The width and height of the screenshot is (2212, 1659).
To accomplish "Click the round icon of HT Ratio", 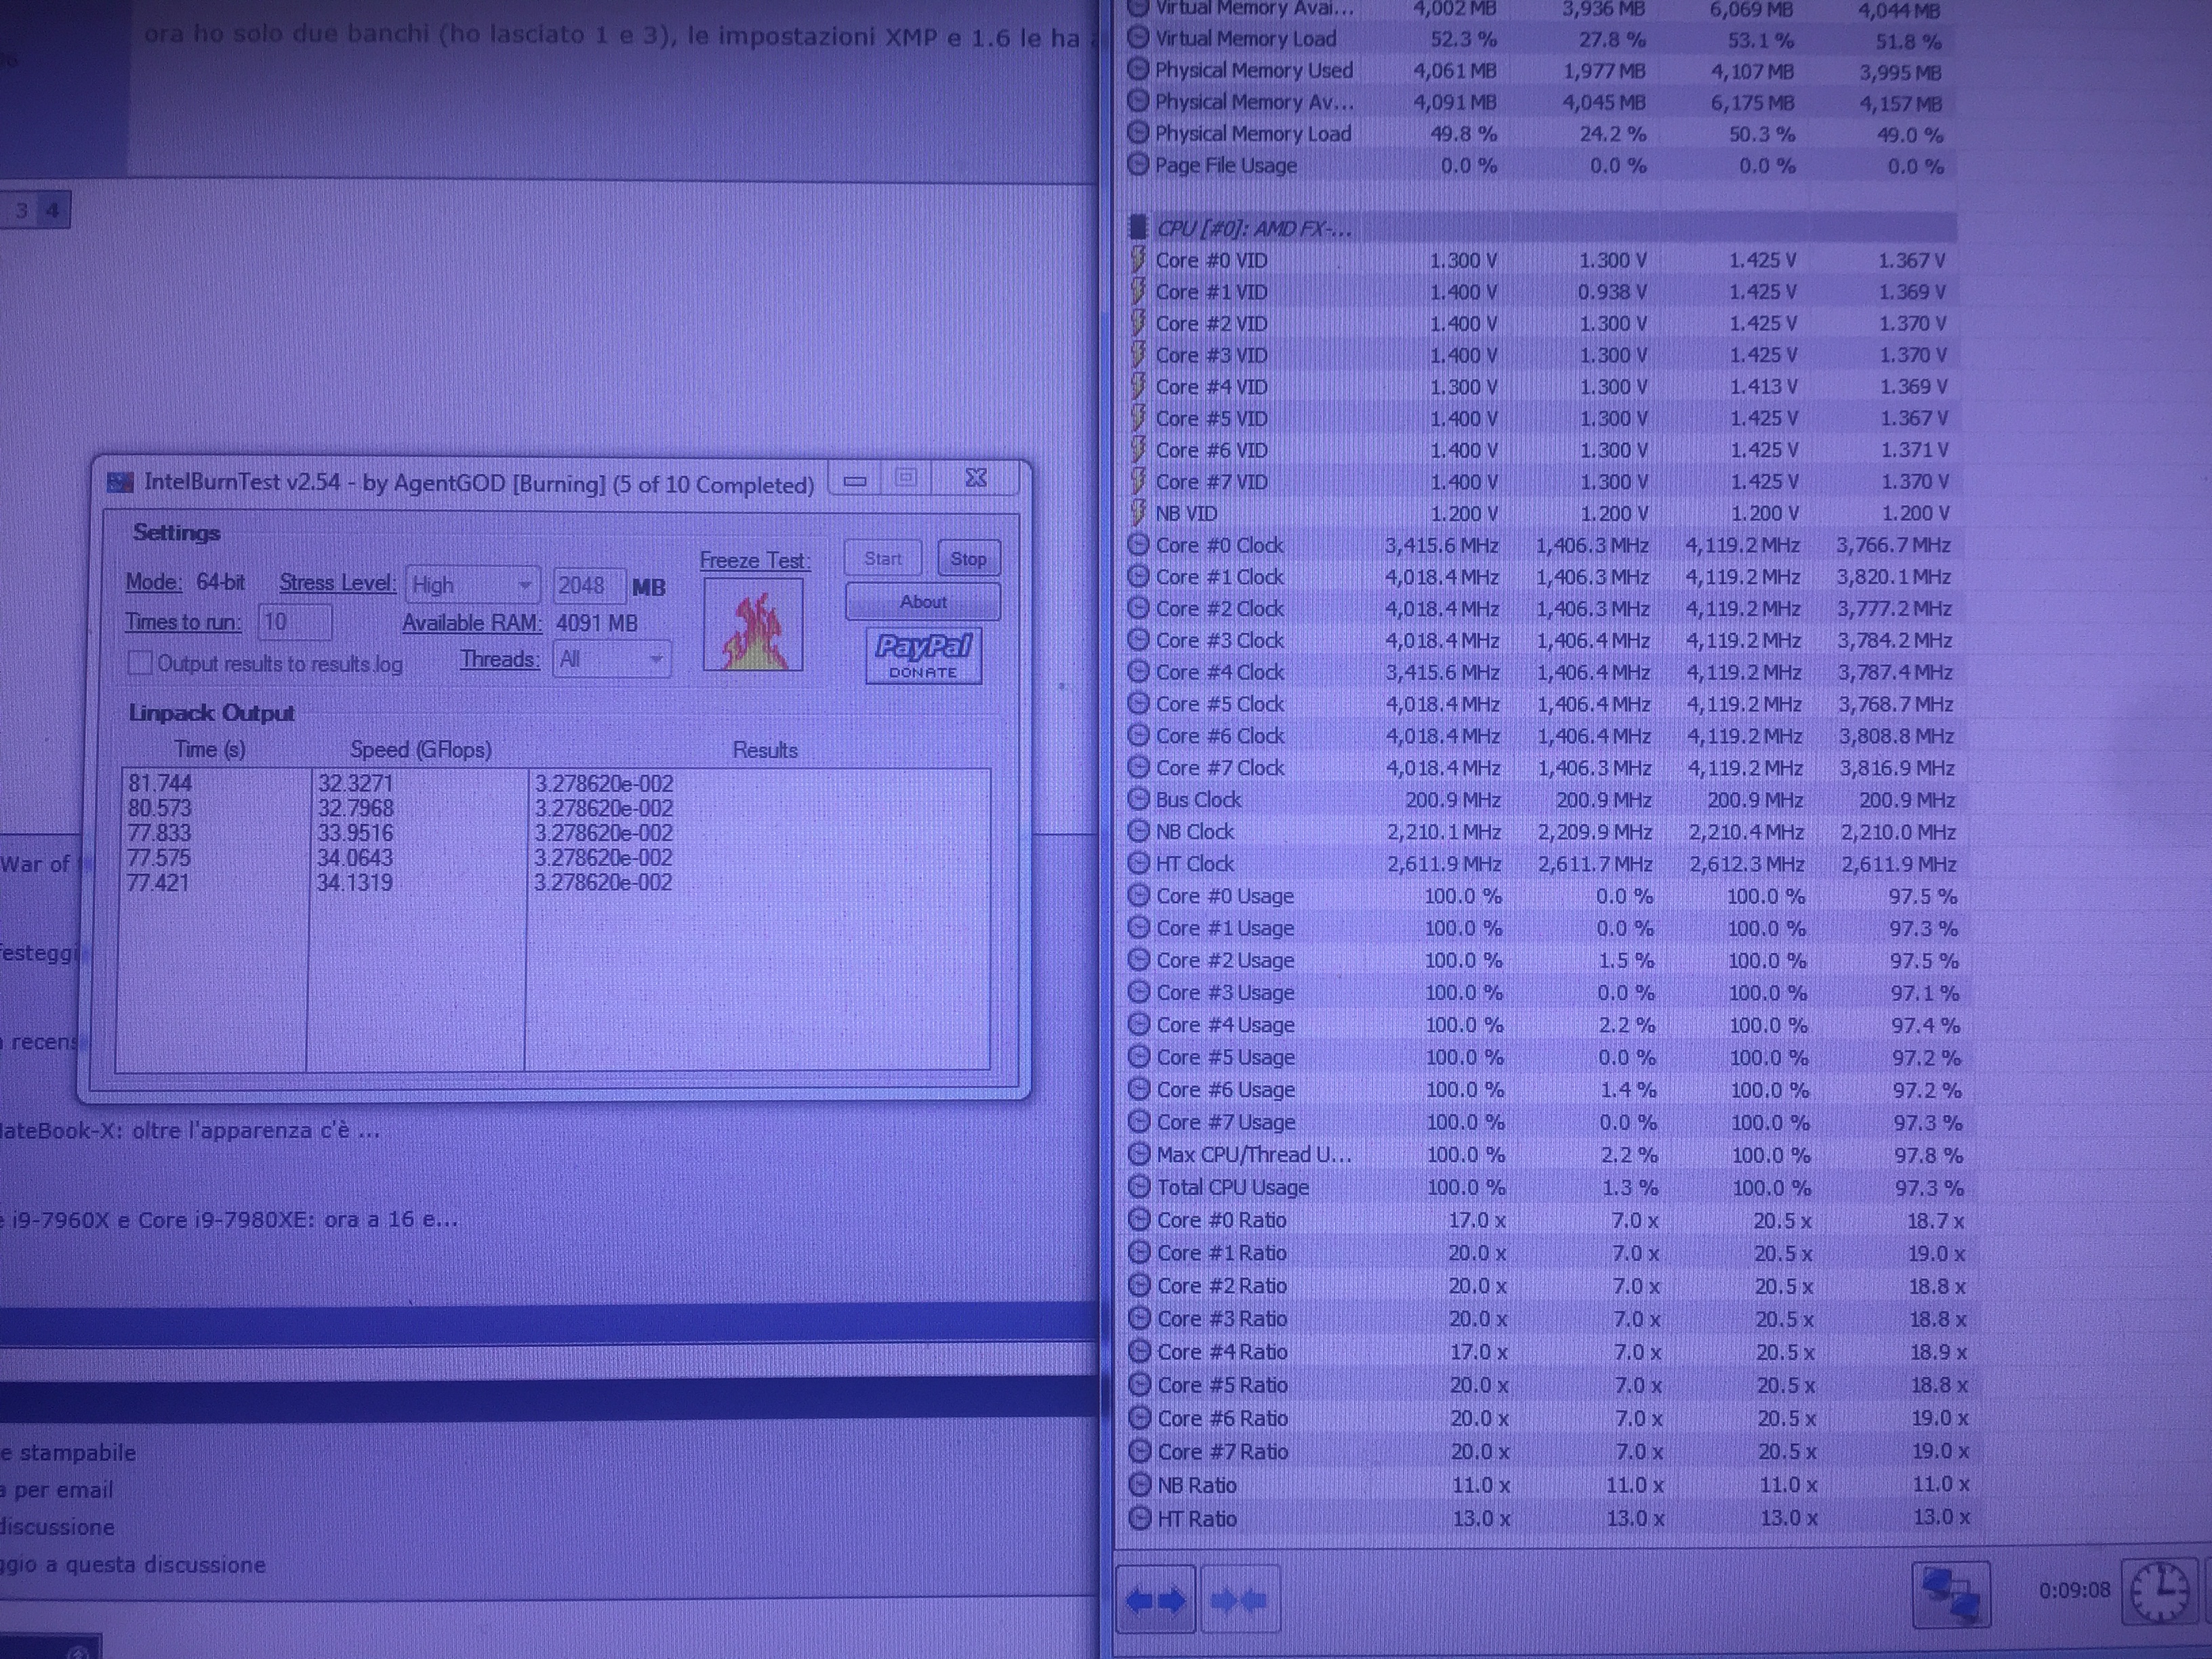I will pos(1139,1518).
